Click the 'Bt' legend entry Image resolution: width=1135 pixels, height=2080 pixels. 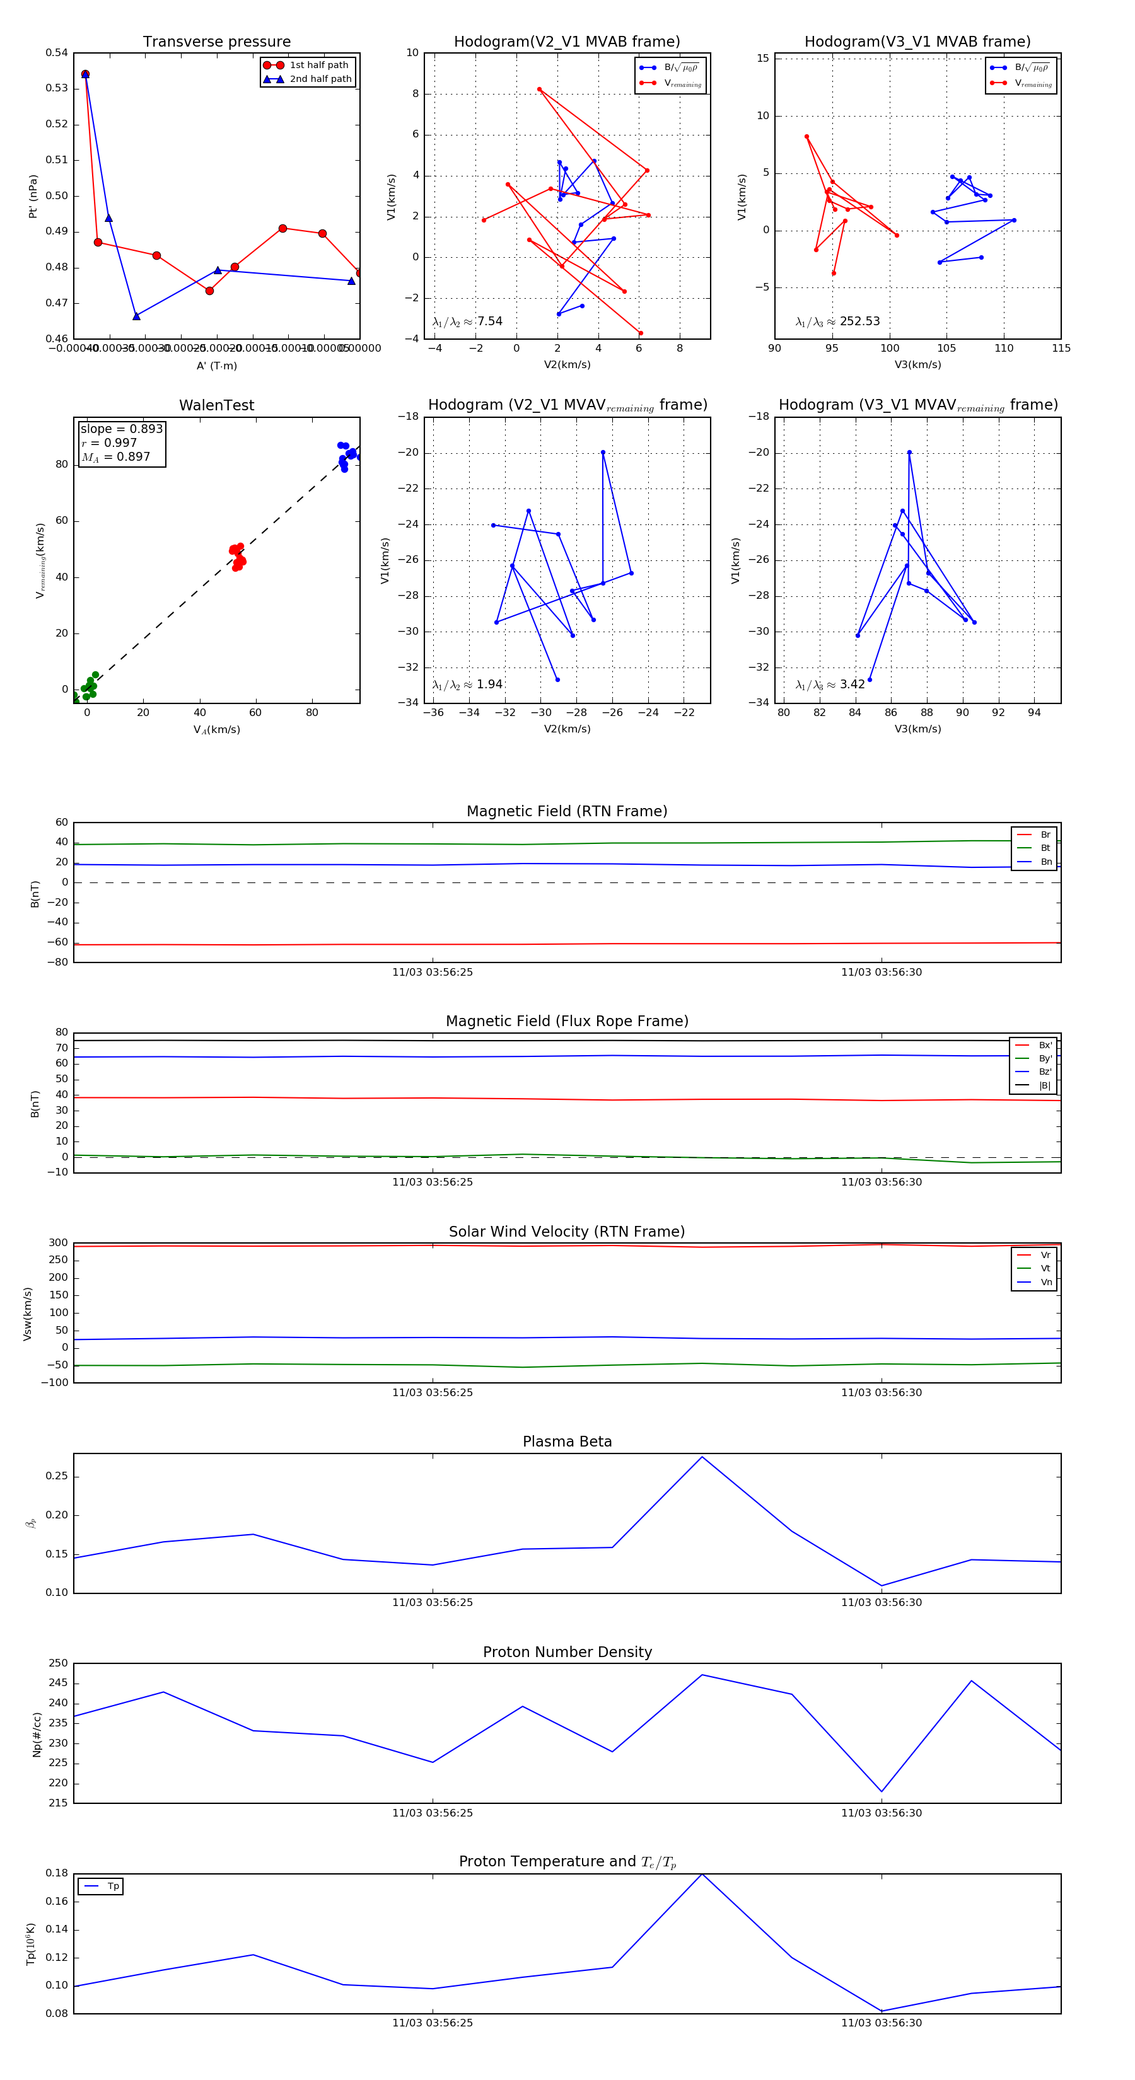point(1035,848)
